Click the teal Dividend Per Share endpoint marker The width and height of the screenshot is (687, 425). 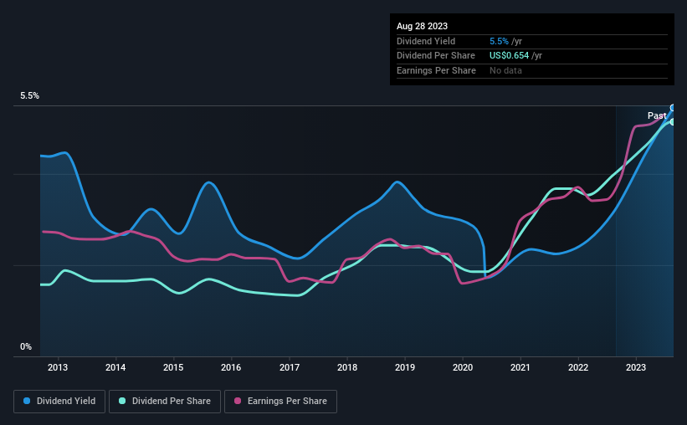pyautogui.click(x=673, y=122)
